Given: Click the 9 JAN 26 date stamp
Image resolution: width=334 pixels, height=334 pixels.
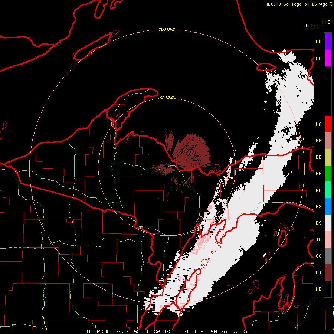Looking at the screenshot, I should [215, 331].
